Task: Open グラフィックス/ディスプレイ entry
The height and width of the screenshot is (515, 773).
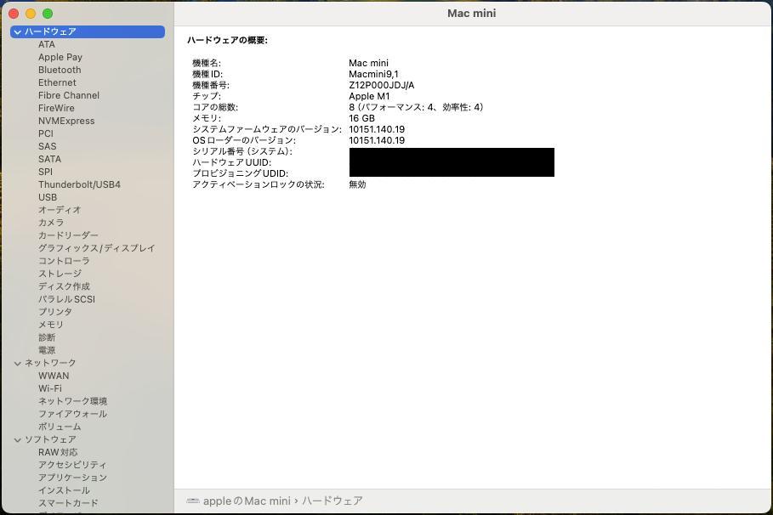Action: 97,248
